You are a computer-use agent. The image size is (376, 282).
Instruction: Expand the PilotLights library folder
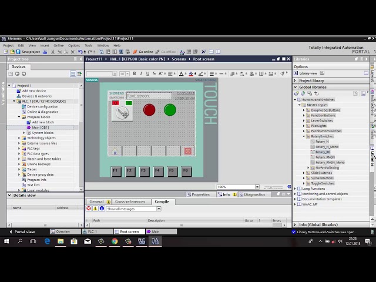[x=304, y=126]
